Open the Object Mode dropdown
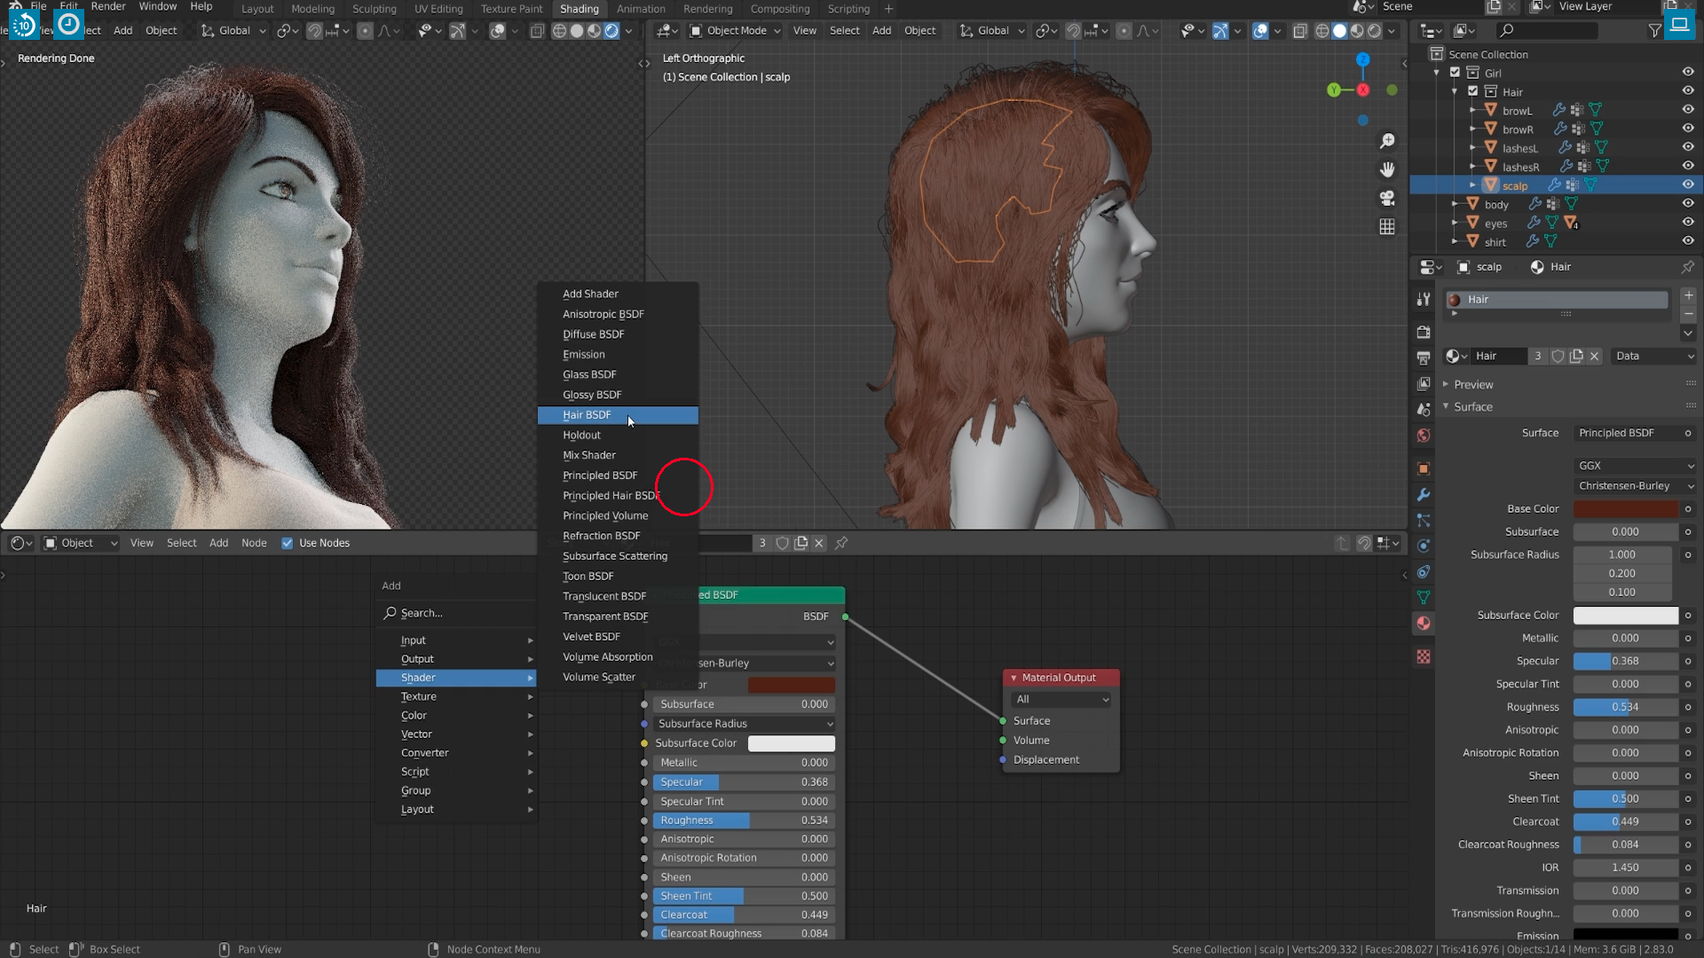Viewport: 1704px width, 958px height. (x=736, y=30)
